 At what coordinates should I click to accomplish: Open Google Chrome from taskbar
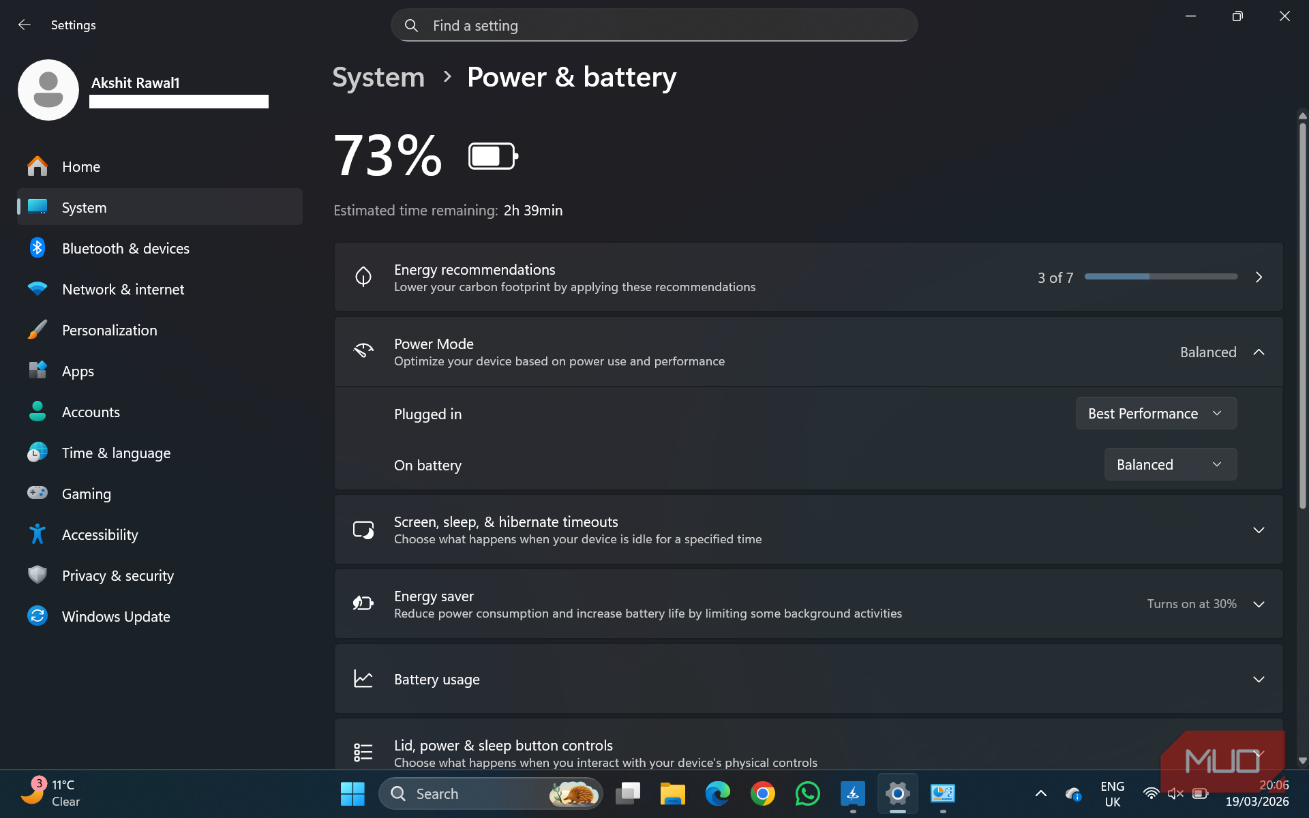[x=763, y=794]
